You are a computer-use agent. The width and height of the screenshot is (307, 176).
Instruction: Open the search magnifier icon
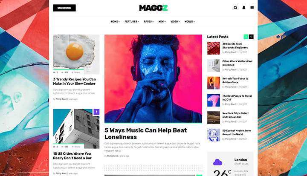(235, 8)
